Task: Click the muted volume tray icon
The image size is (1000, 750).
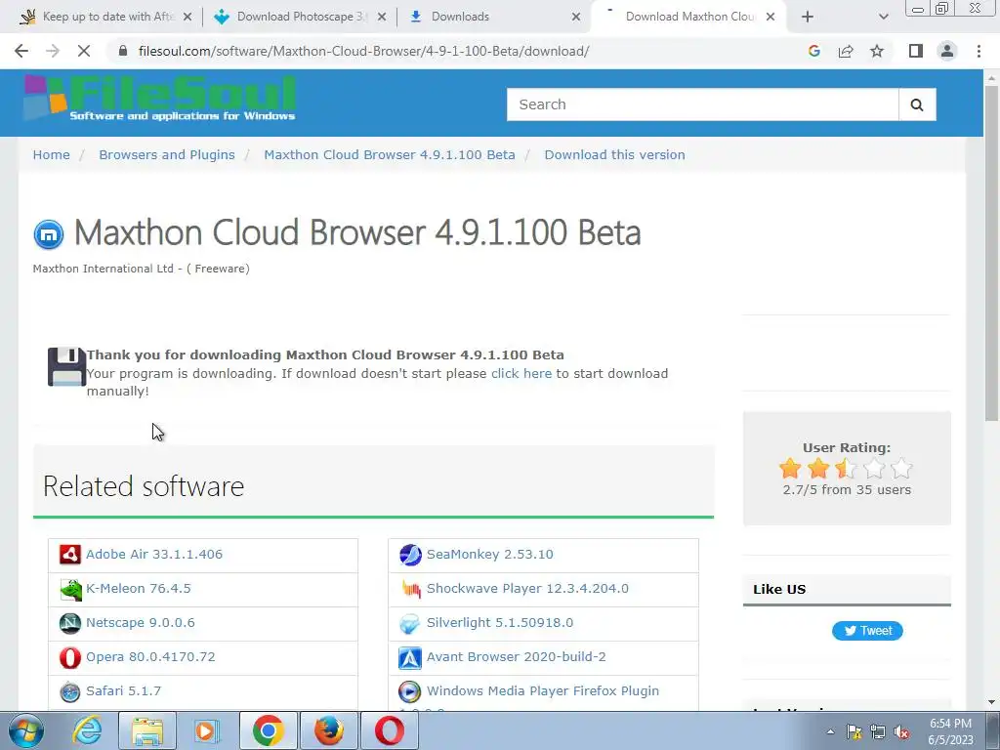Action: pyautogui.click(x=901, y=731)
